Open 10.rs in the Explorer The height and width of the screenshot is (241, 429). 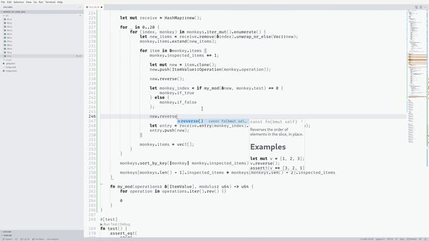9,52
